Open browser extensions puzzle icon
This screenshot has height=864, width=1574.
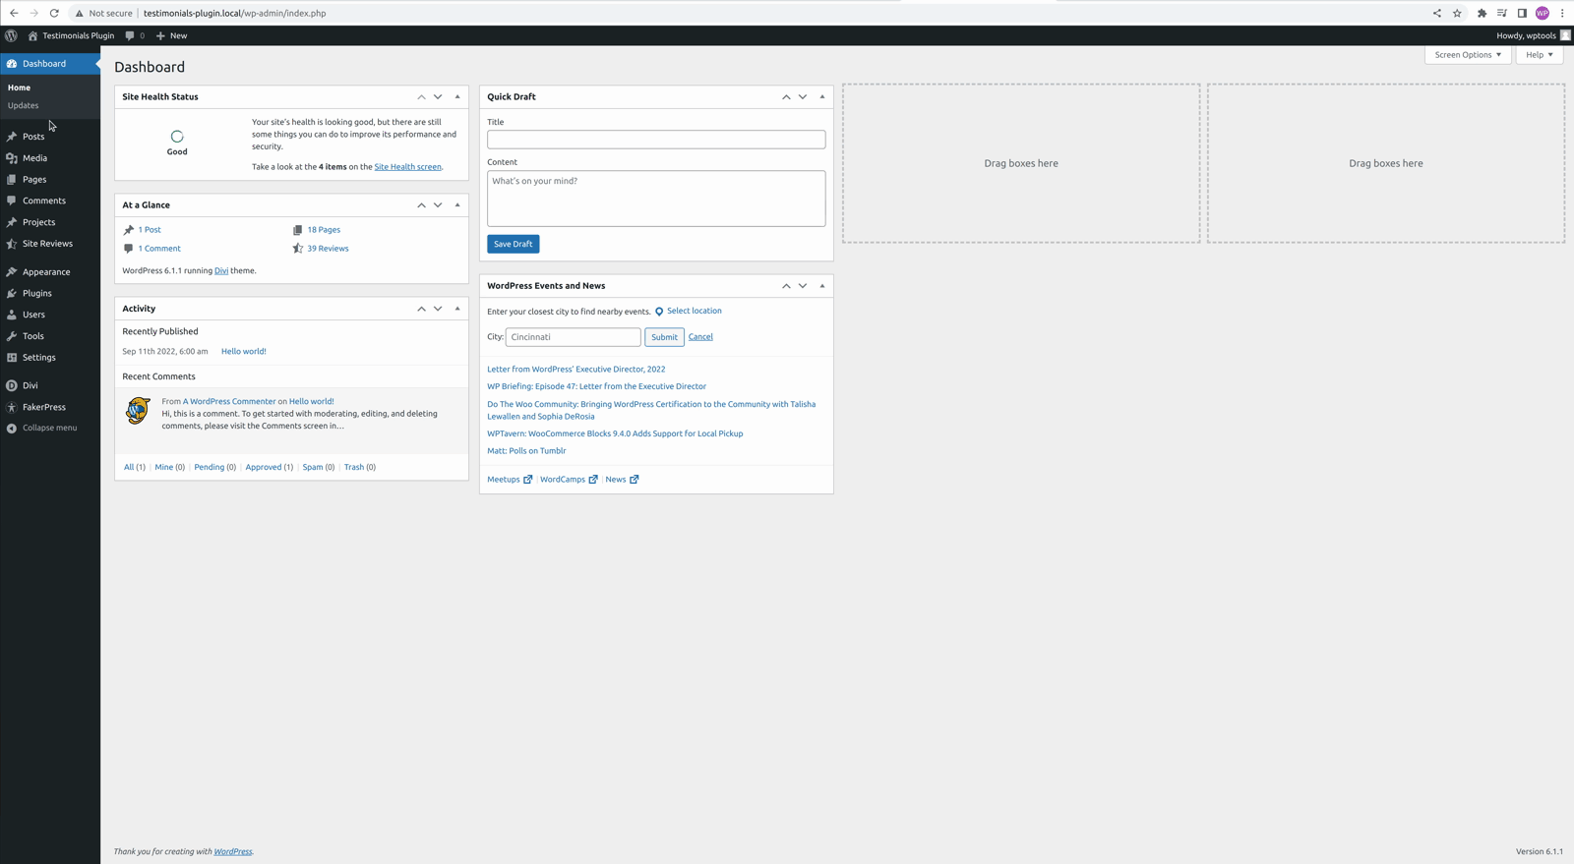click(x=1482, y=13)
